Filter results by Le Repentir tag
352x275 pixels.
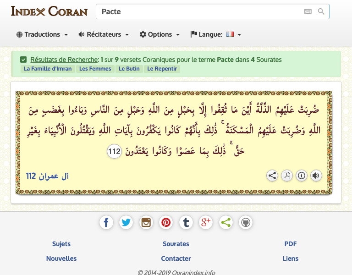(x=162, y=69)
